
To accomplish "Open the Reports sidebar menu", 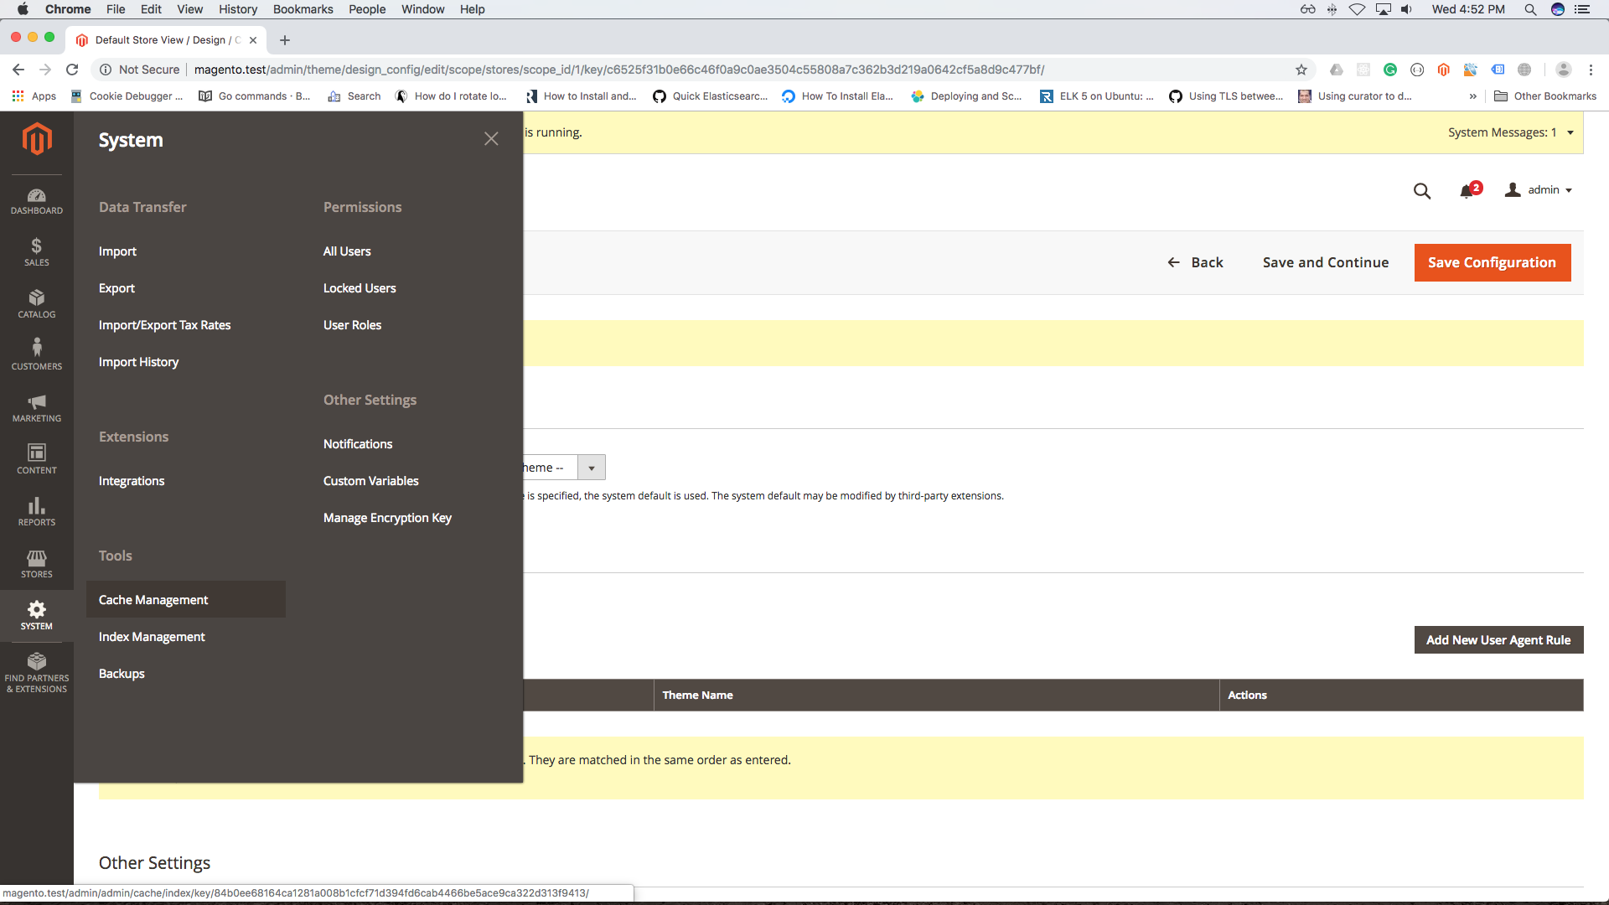I will click(36, 511).
